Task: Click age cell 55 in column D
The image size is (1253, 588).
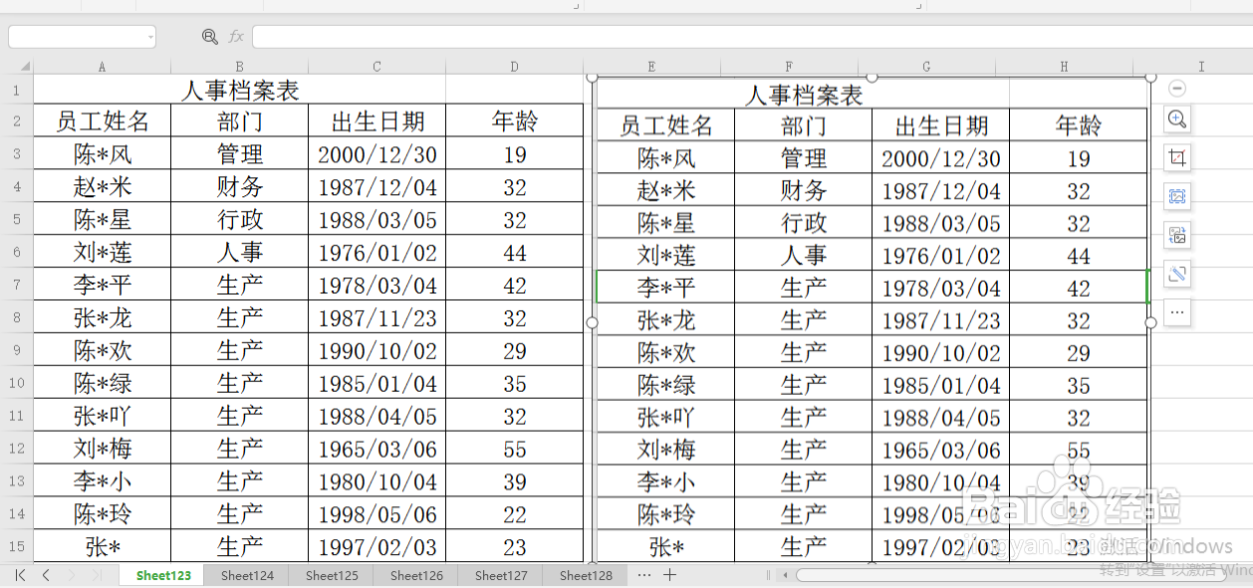Action: point(514,449)
